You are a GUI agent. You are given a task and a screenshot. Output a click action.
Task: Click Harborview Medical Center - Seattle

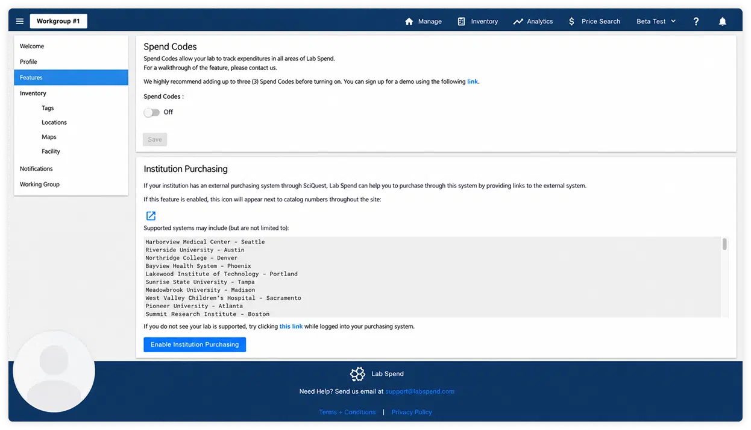pyautogui.click(x=205, y=242)
